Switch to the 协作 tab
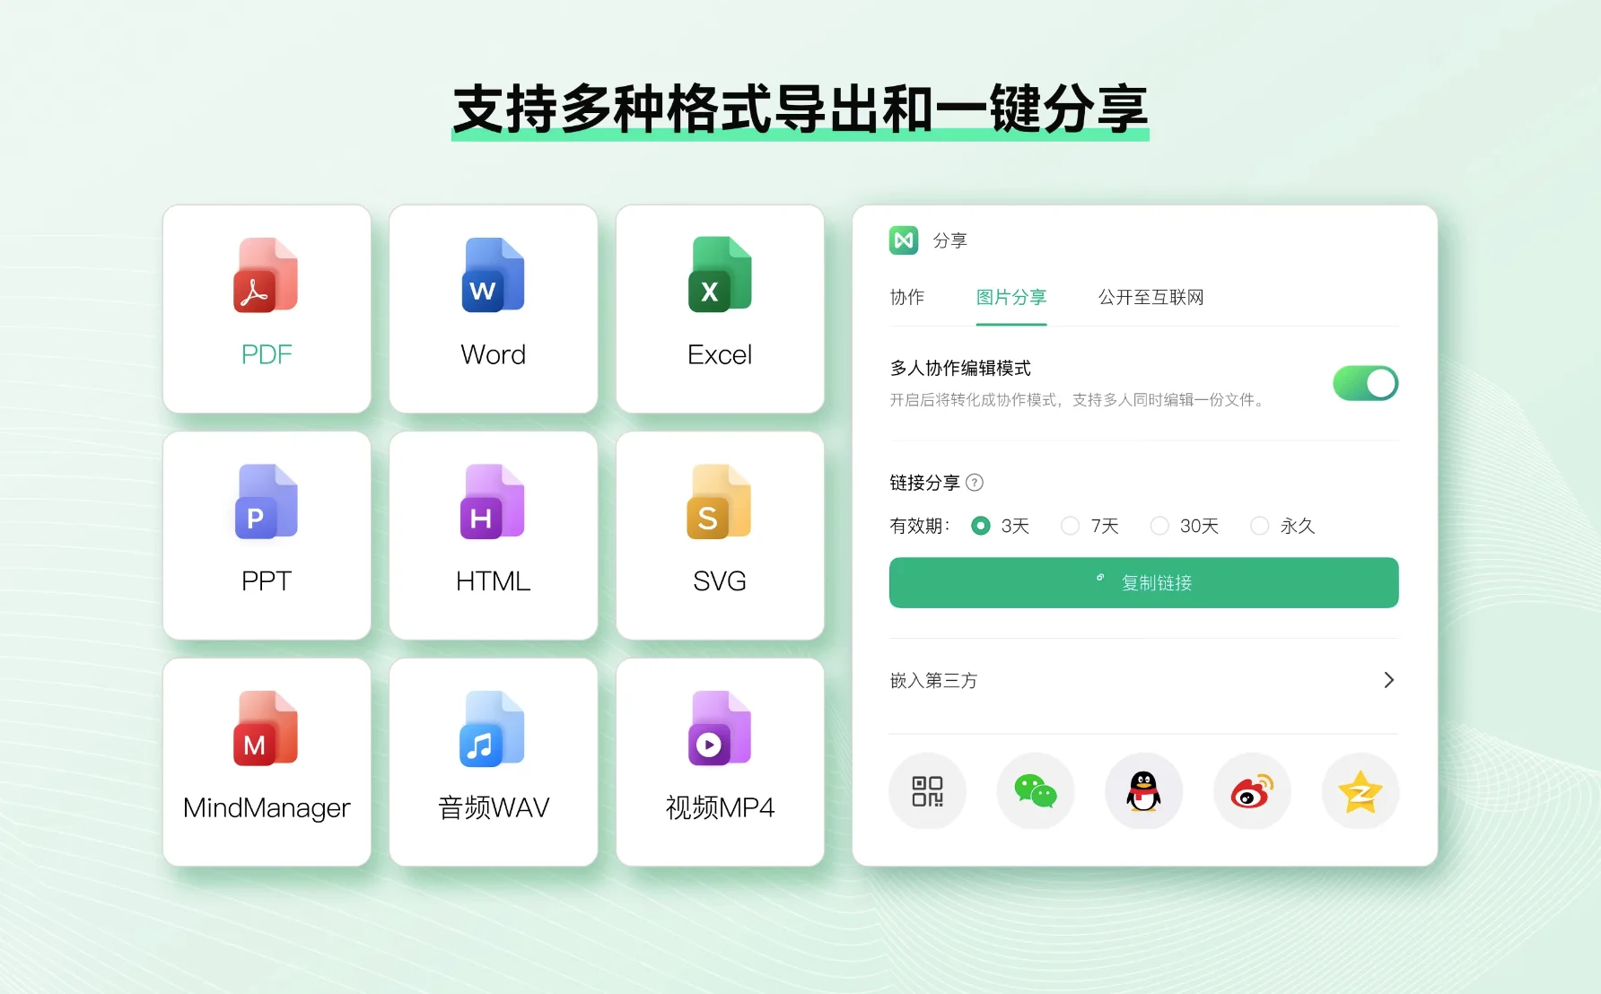Screen dimensions: 1601x994 tap(906, 297)
